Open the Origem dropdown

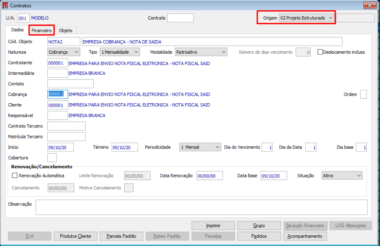coord(306,18)
